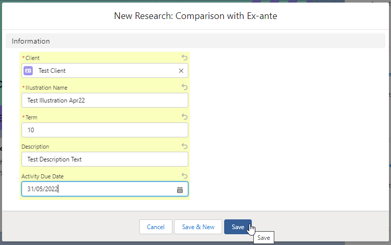Undo changes to Illustration Name field
This screenshot has height=245, width=391.
point(184,88)
